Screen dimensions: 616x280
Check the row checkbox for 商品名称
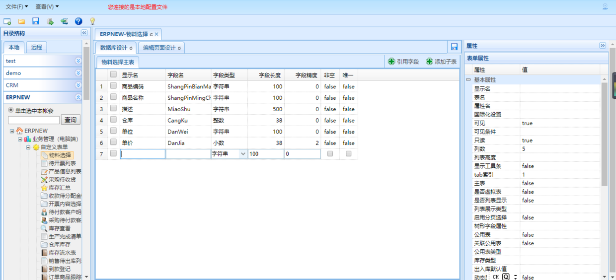coord(113,97)
